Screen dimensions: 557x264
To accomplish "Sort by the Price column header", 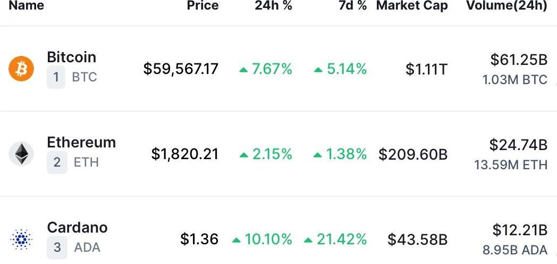I will pos(202,6).
